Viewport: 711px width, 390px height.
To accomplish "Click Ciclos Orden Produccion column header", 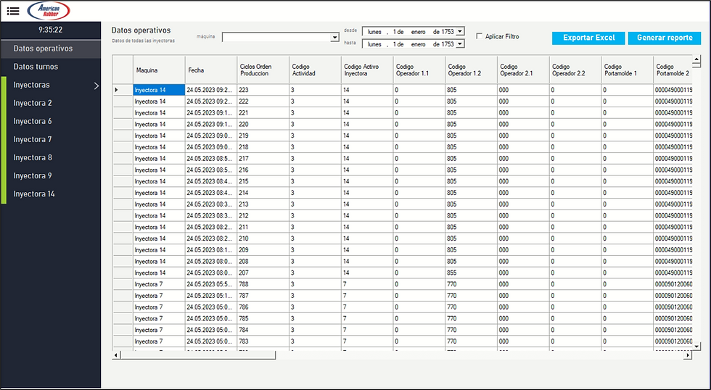I will click(x=263, y=70).
